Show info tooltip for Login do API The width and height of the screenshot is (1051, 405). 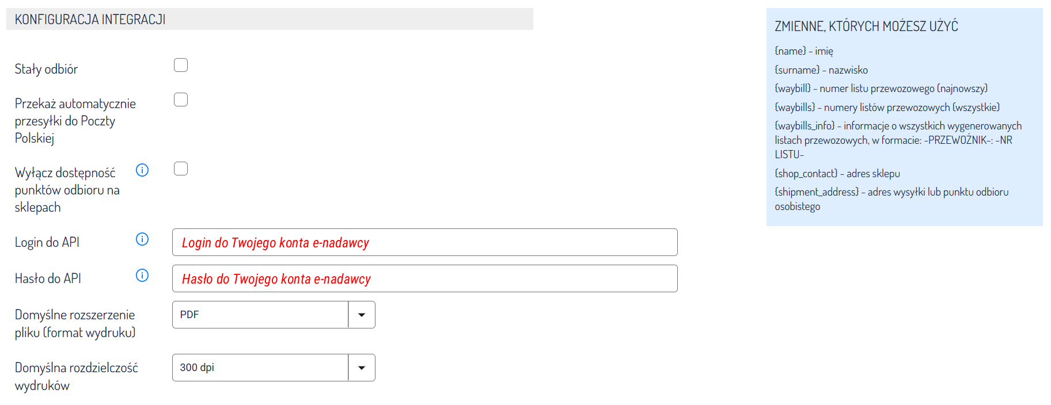(142, 239)
